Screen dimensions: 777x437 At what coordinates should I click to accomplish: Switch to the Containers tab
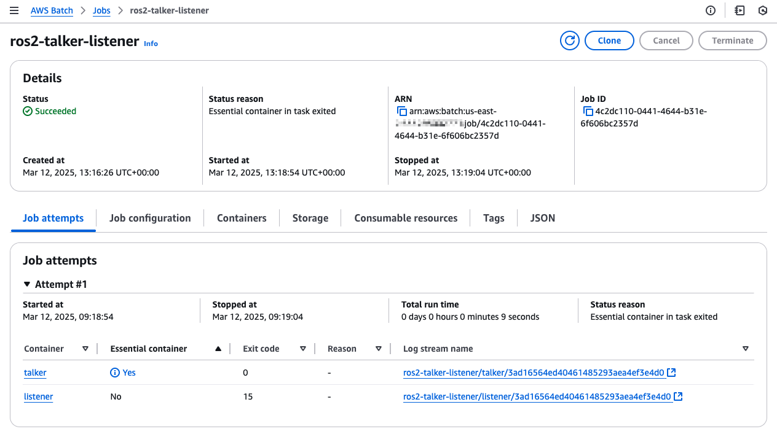pos(242,218)
